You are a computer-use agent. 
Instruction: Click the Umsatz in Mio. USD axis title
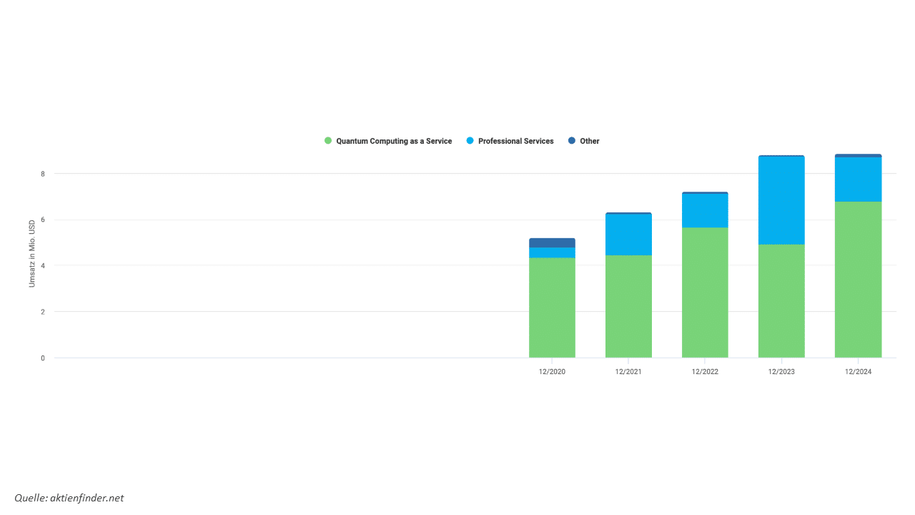click(32, 254)
